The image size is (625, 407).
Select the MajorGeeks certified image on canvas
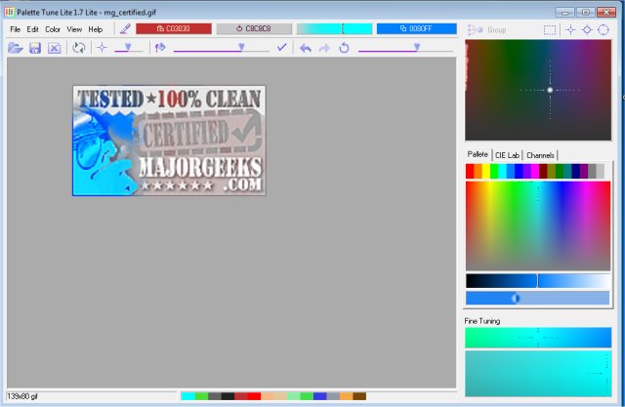click(x=169, y=141)
